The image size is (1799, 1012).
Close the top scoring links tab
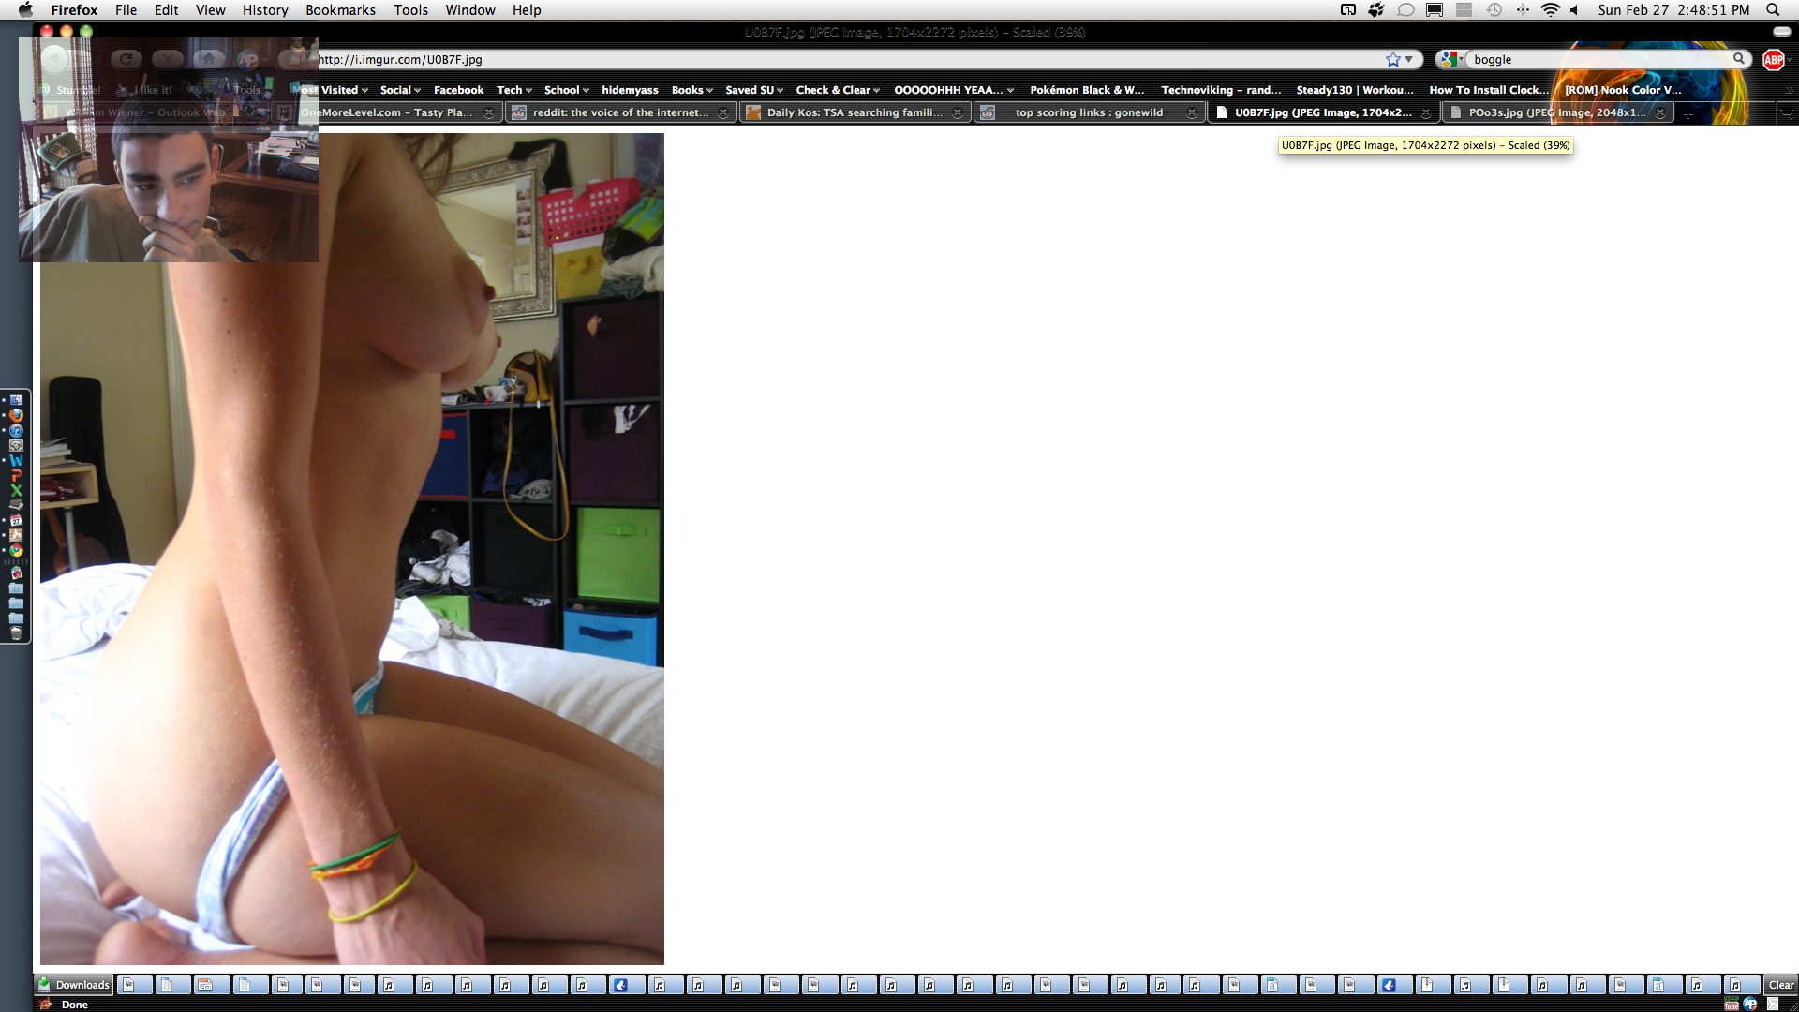pyautogui.click(x=1192, y=112)
